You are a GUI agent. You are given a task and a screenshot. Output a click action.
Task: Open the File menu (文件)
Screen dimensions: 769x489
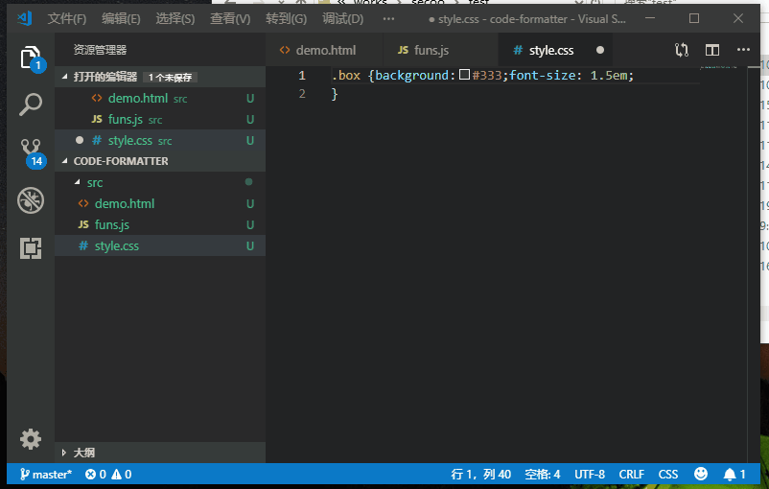pyautogui.click(x=67, y=18)
